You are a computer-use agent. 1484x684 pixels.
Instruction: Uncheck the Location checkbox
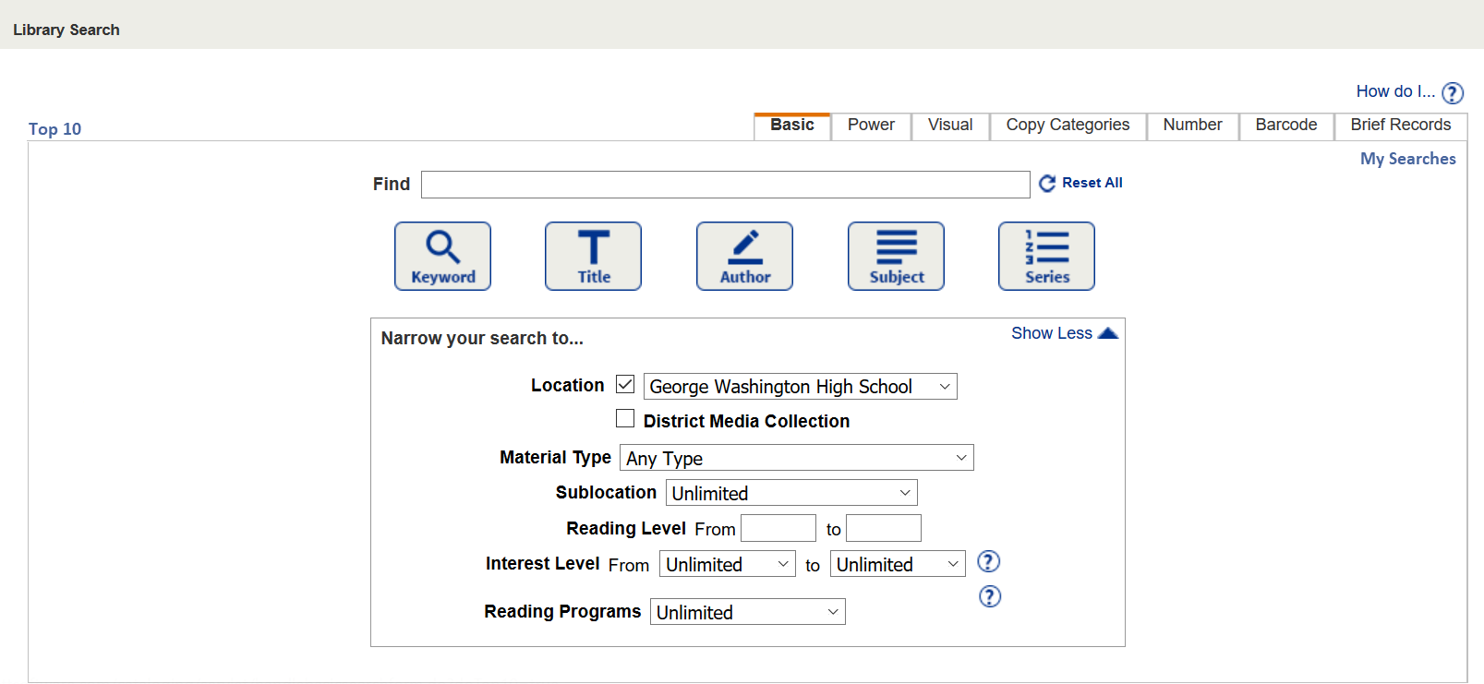tap(625, 384)
